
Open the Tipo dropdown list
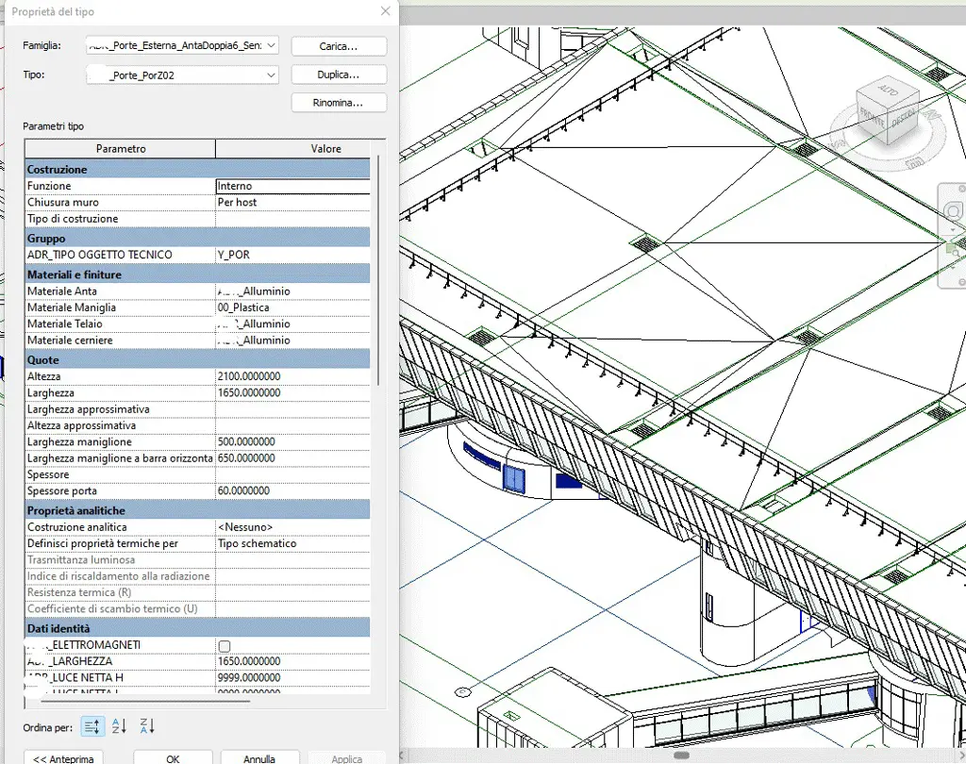tap(272, 75)
